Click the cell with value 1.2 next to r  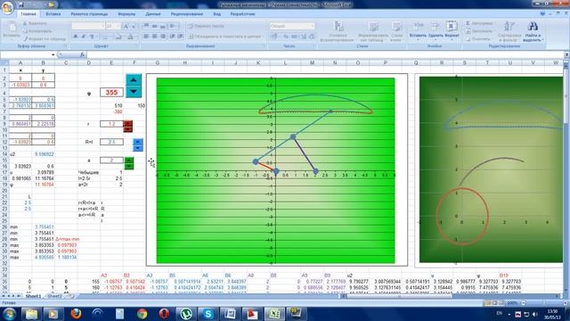tap(111, 124)
